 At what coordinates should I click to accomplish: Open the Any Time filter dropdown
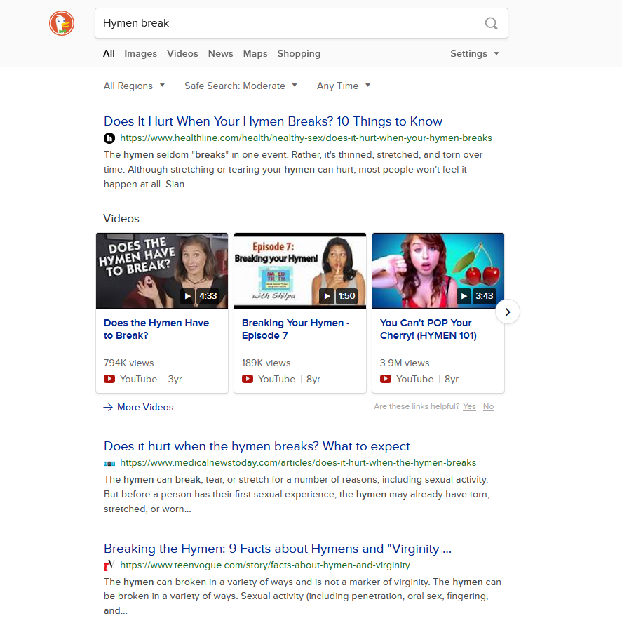tap(344, 86)
